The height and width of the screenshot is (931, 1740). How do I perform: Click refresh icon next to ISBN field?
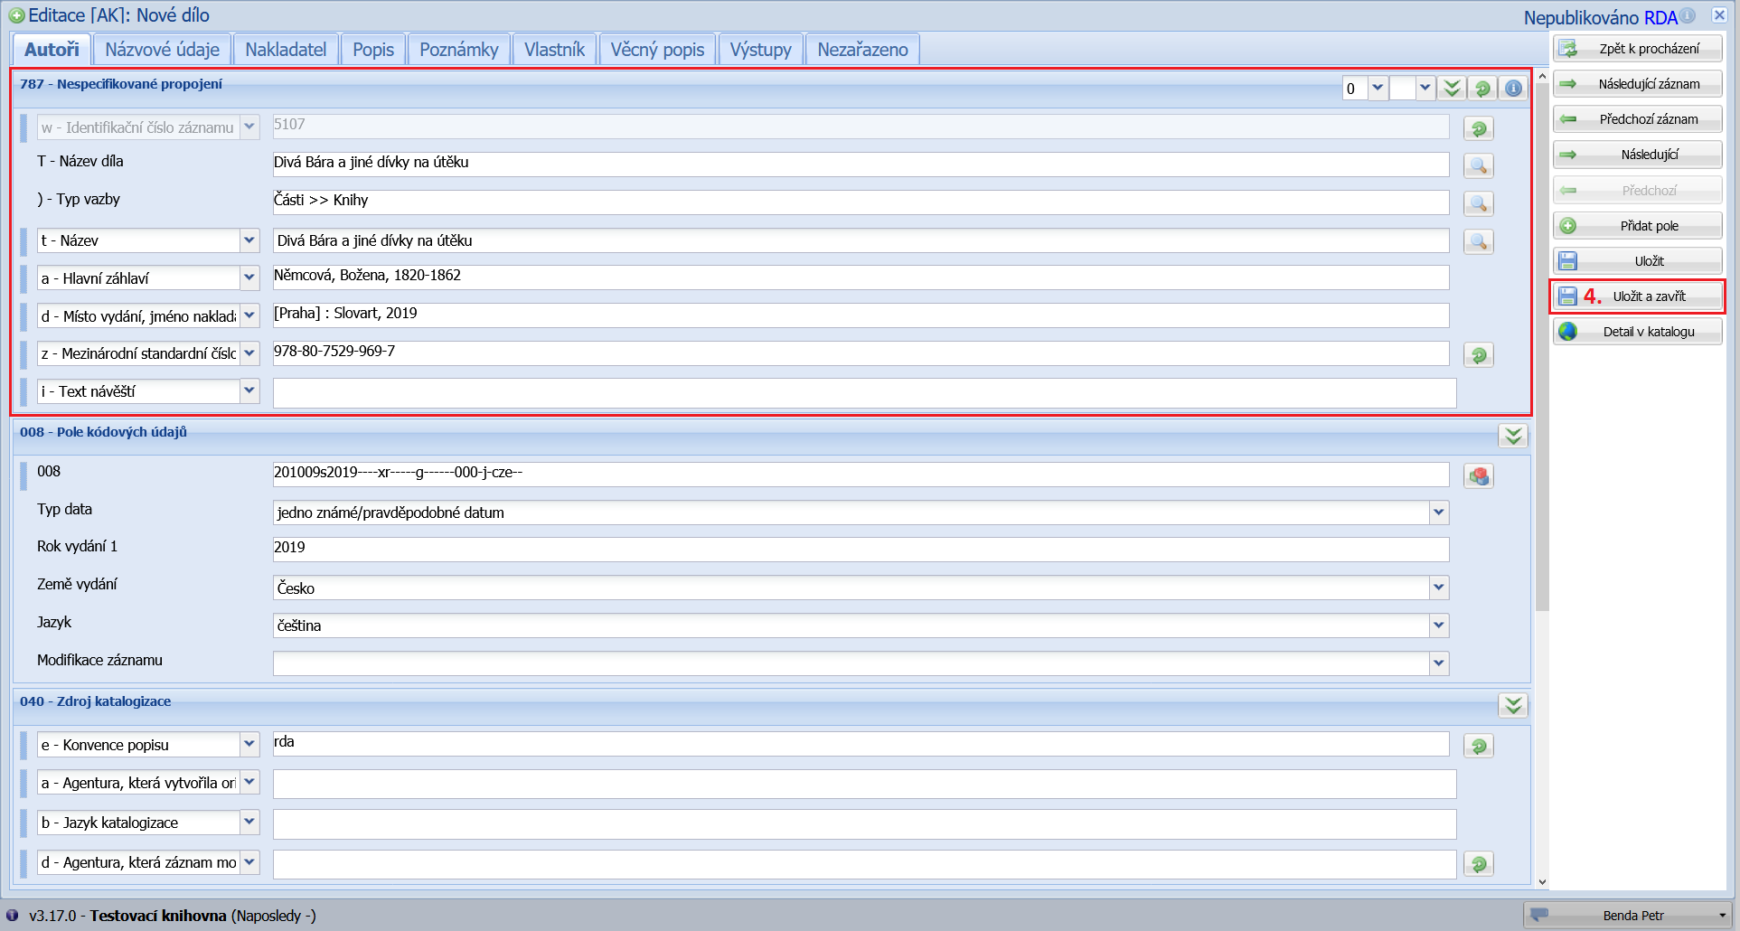click(1478, 355)
